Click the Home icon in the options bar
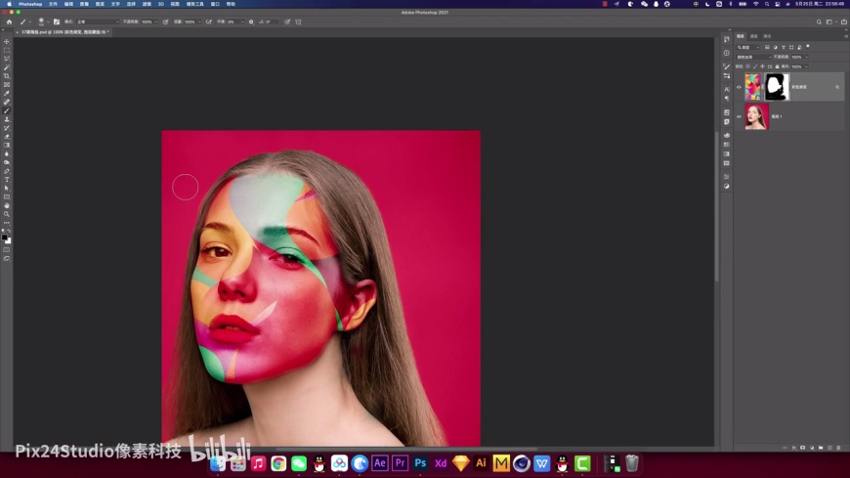850x478 pixels. 10,22
